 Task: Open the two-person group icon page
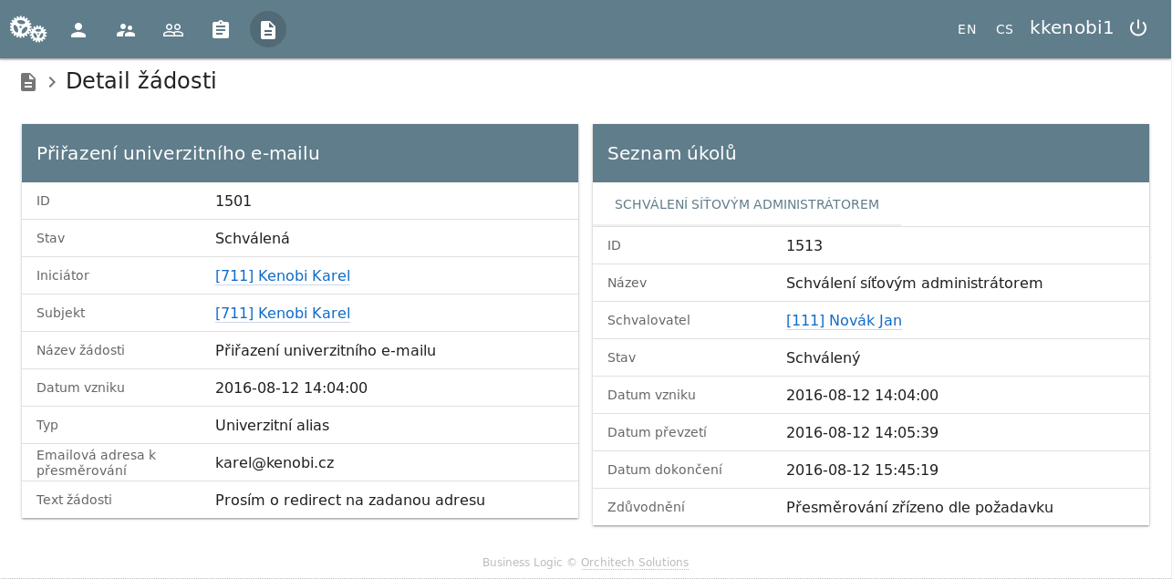[126, 29]
